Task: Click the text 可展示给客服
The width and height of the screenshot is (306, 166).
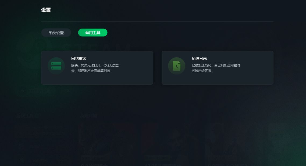Action: 201,71
